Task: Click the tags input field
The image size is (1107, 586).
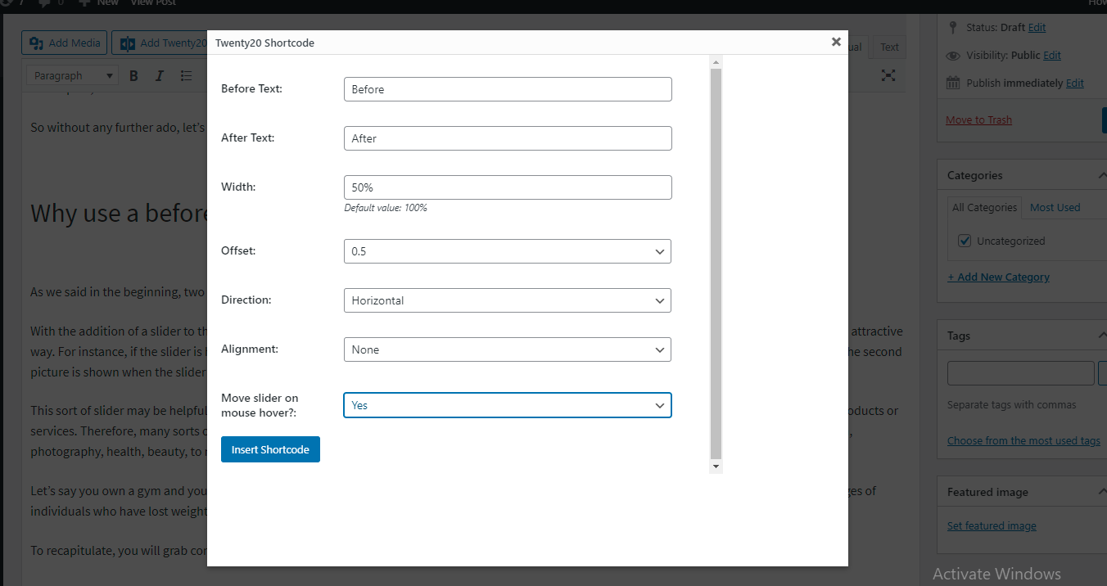Action: point(1020,373)
